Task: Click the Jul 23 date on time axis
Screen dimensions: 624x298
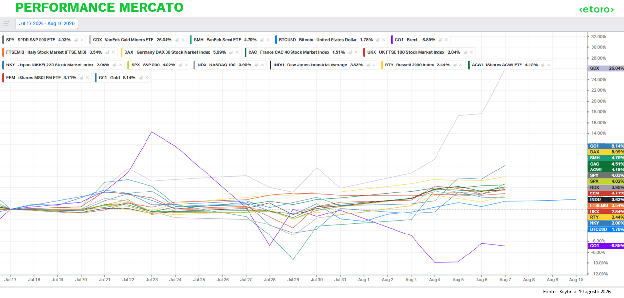Action: [x=152, y=280]
